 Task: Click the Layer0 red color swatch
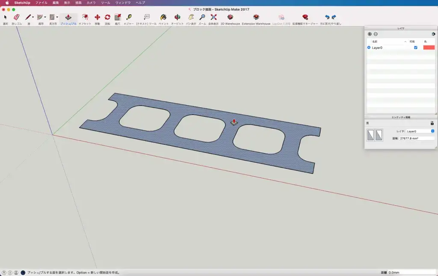click(x=429, y=47)
